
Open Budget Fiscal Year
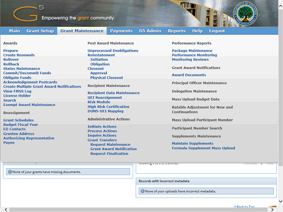click(21, 125)
